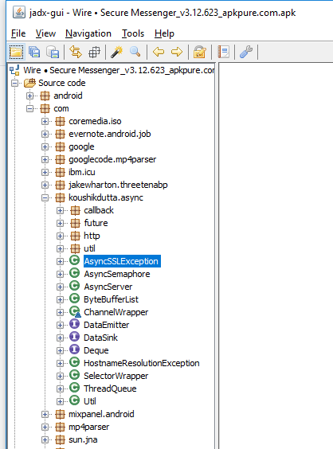Click the magic wand Class search icon

(117, 52)
